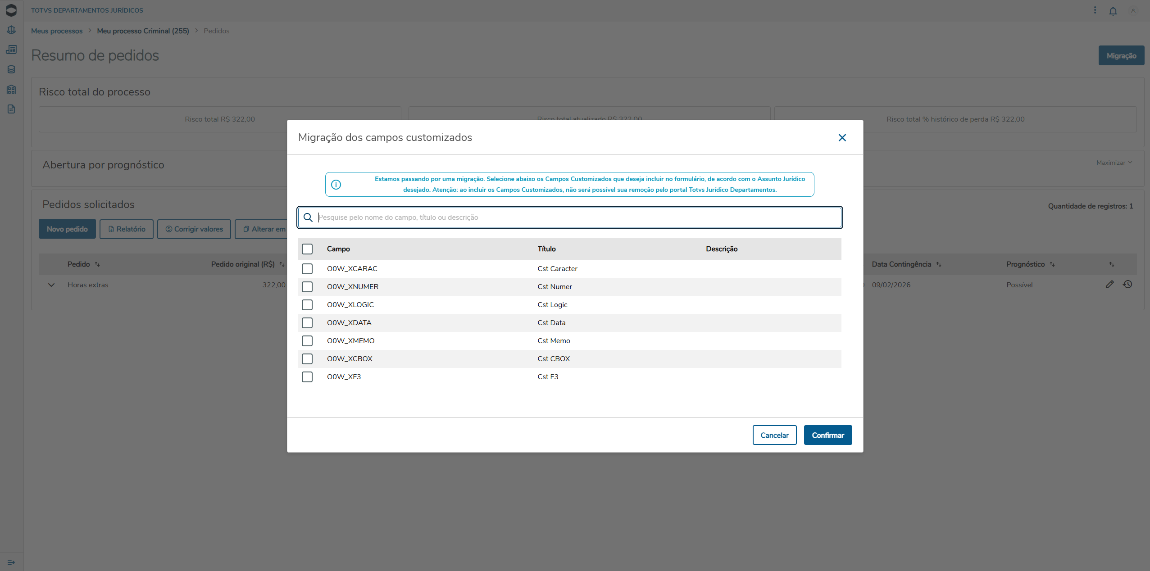Toggle the select-all checkbox in header
This screenshot has width=1150, height=571.
tap(307, 249)
